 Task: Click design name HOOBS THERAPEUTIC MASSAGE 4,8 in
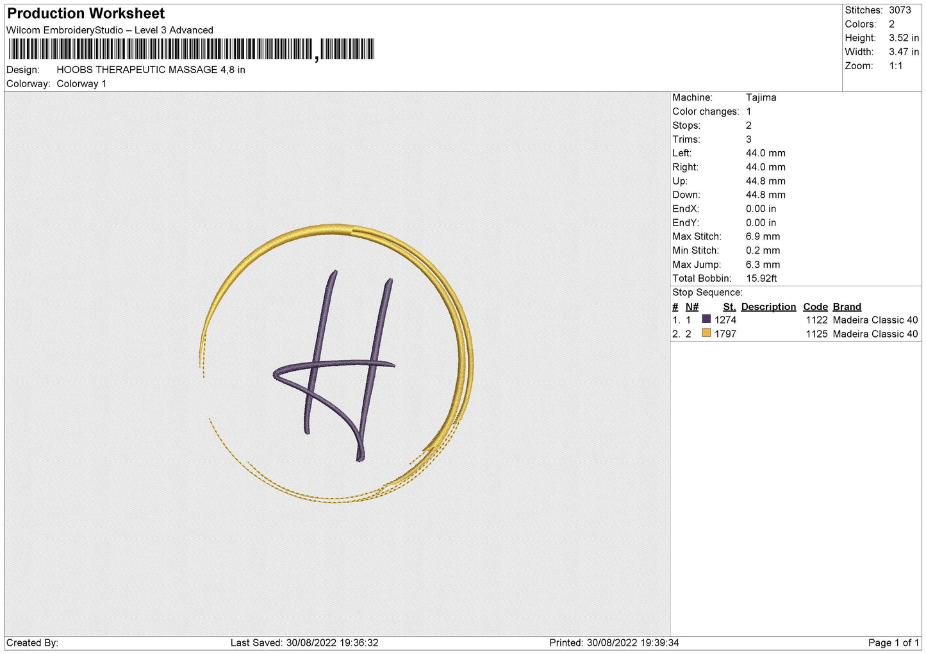(x=151, y=70)
